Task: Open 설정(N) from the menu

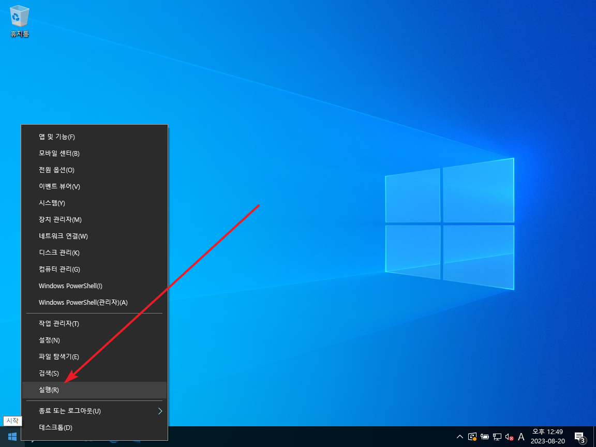Action: [94, 340]
